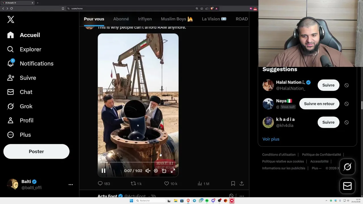The height and width of the screenshot is (204, 363).
Task: Open the Explorer search page
Action: (24, 49)
